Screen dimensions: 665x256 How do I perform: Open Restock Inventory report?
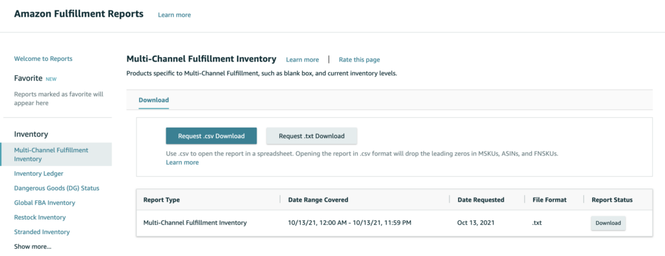click(40, 218)
